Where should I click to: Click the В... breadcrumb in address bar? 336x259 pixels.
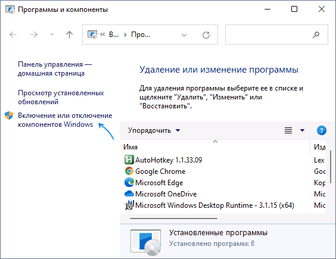(x=114, y=35)
